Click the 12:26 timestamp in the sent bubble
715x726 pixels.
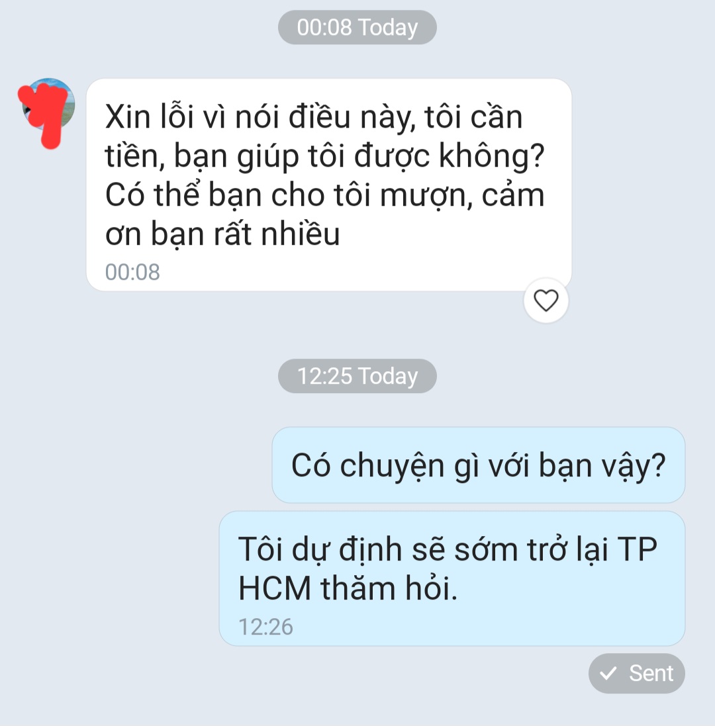click(x=265, y=627)
